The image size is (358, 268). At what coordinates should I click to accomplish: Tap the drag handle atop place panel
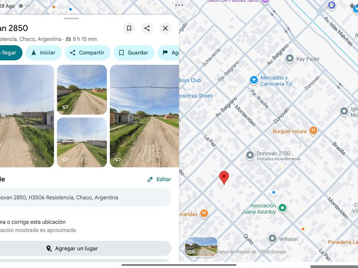[72, 18]
